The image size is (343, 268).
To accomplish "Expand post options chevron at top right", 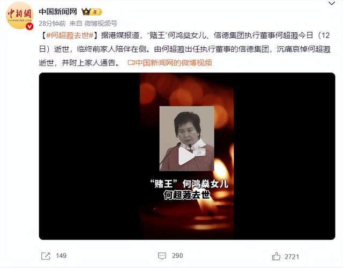I will click(332, 4).
